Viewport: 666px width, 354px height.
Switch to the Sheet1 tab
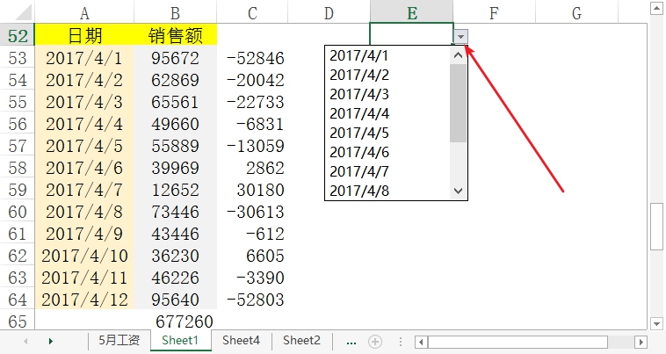tap(180, 341)
